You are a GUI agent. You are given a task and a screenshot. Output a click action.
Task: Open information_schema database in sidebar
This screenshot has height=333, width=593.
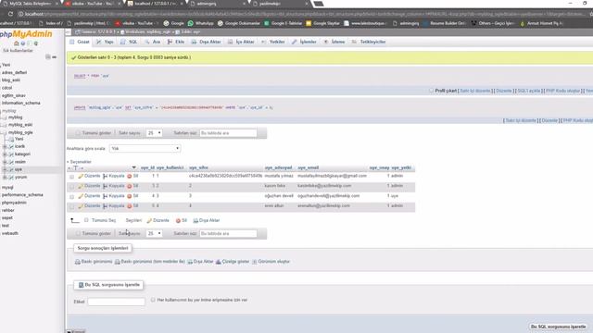click(20, 103)
